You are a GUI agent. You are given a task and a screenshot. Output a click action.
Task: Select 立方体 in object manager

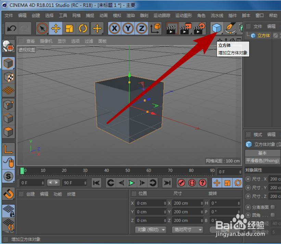click(264, 36)
